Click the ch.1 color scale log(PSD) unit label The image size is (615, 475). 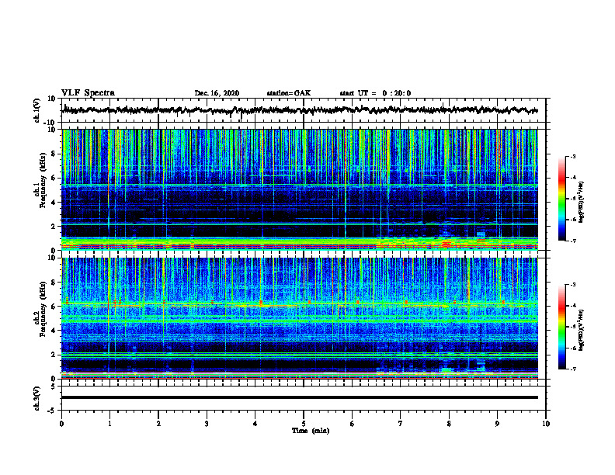point(582,202)
